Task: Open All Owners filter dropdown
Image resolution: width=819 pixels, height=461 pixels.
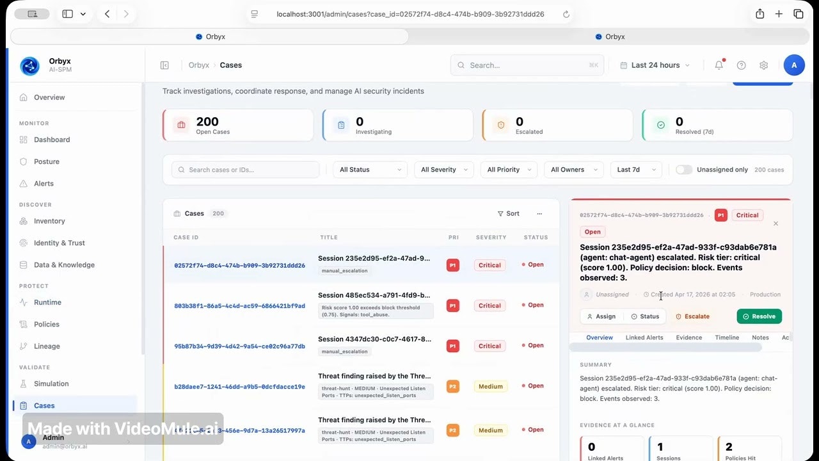Action: (x=574, y=170)
